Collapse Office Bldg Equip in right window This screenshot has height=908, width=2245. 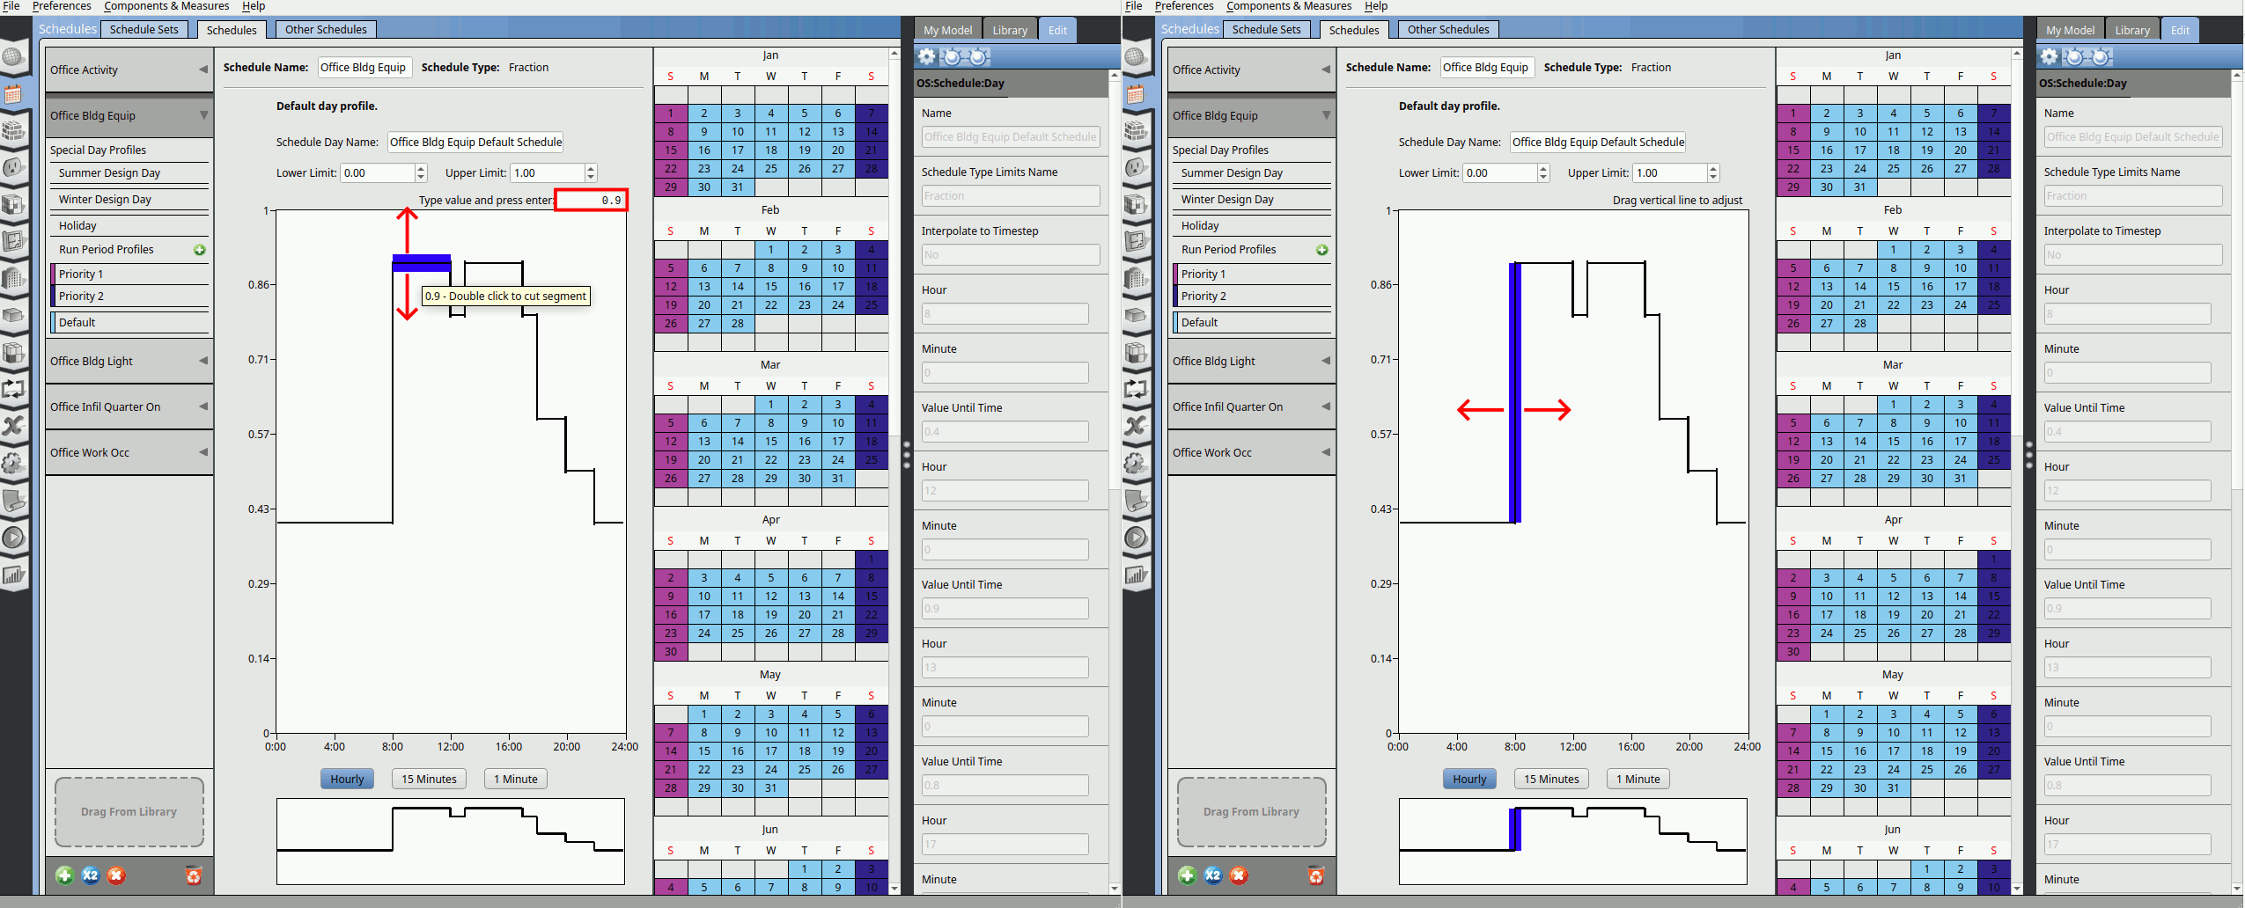point(1326,115)
